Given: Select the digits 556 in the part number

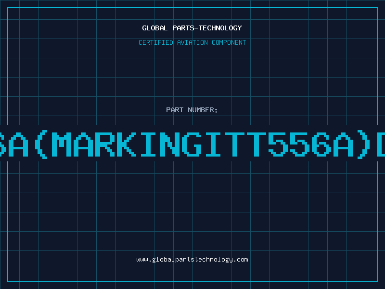Looking at the screenshot, I should click(x=299, y=144).
